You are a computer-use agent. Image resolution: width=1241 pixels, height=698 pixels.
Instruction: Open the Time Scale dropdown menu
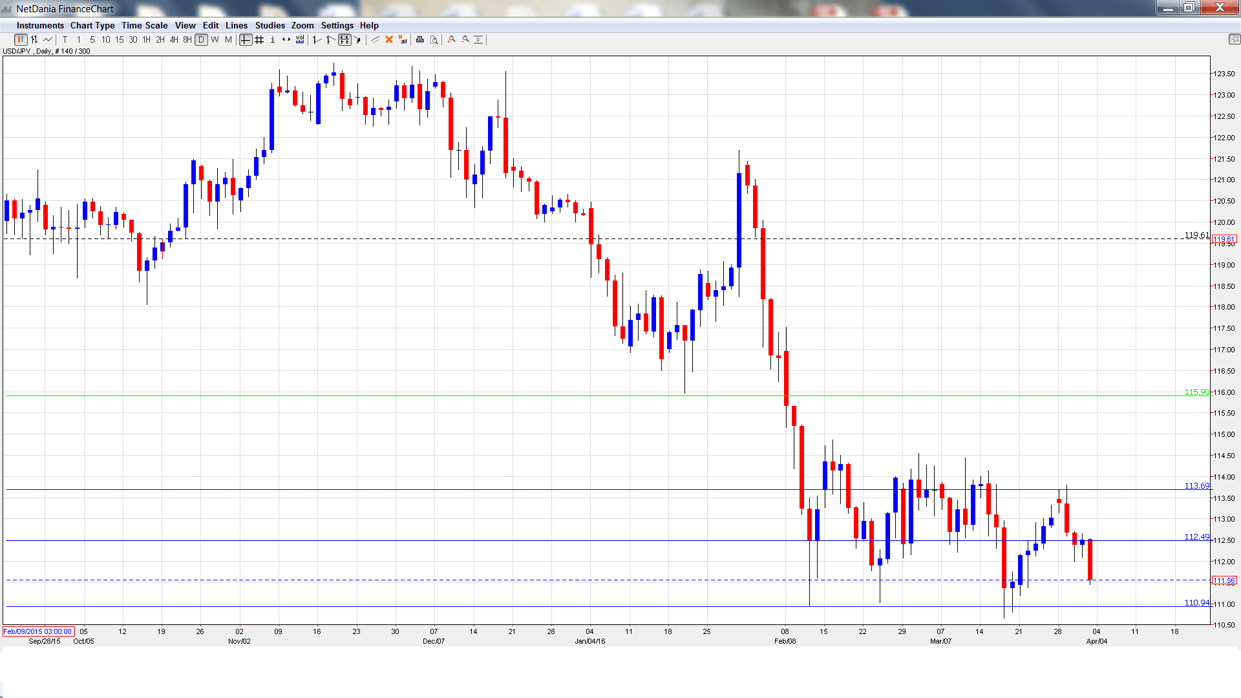145,25
